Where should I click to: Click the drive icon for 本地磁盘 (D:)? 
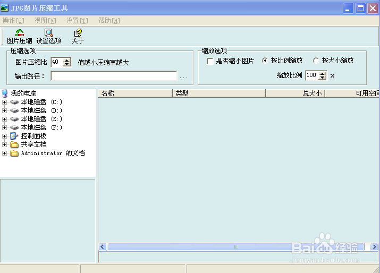pyautogui.click(x=14, y=110)
